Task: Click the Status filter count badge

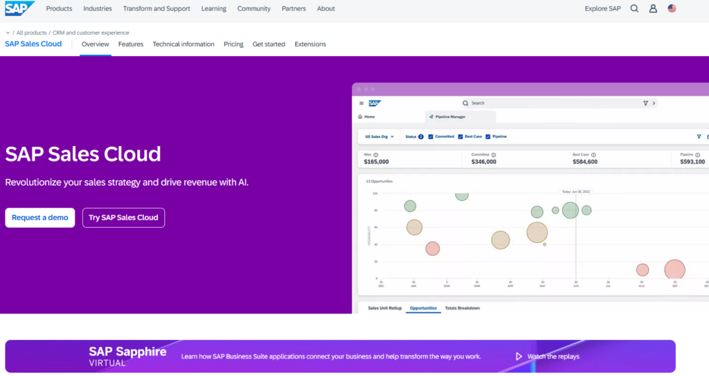Action: click(x=420, y=136)
